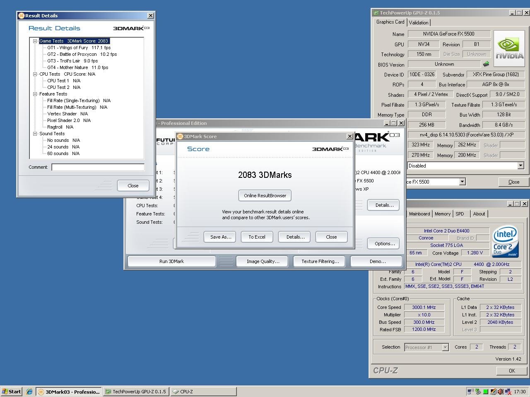
Task: Click the Rated FSB value 1200.0 MHz
Action: point(424,330)
